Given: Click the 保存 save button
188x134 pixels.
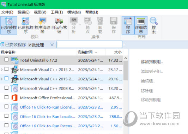Looking at the screenshot, I should [114, 25].
